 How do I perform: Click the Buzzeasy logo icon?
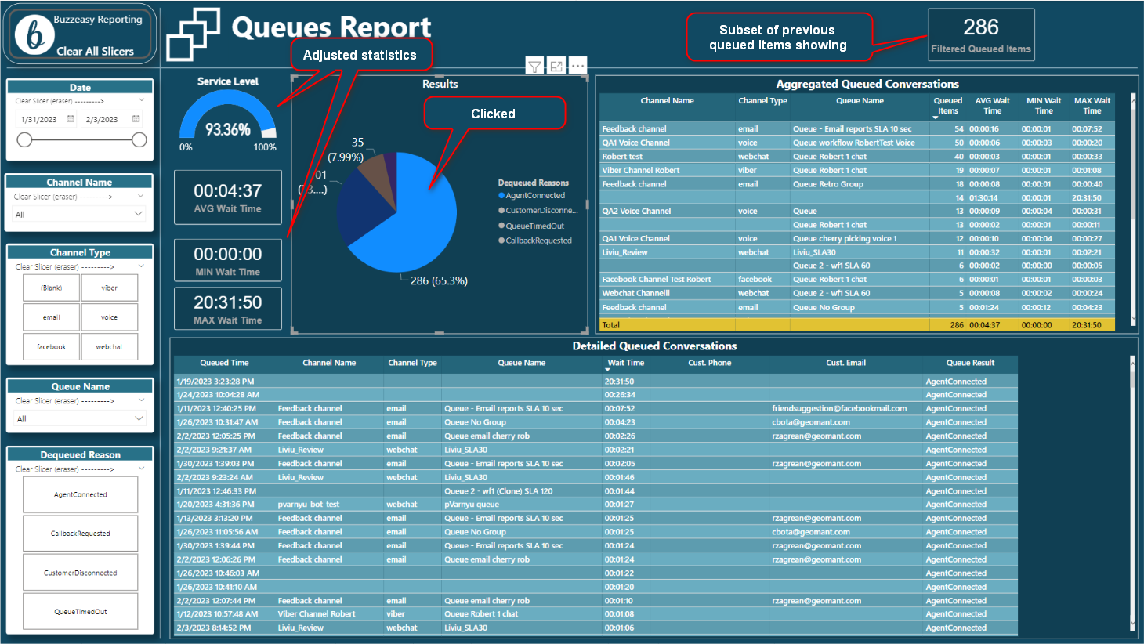34,34
